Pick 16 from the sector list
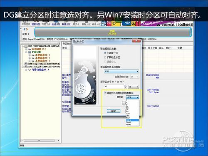The width and height of the screenshot is (208, 156). [132, 107]
